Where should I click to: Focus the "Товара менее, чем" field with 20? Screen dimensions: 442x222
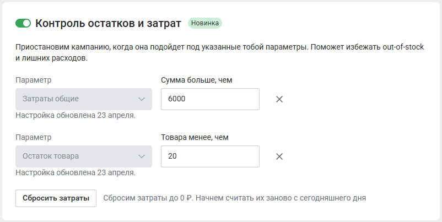point(209,156)
